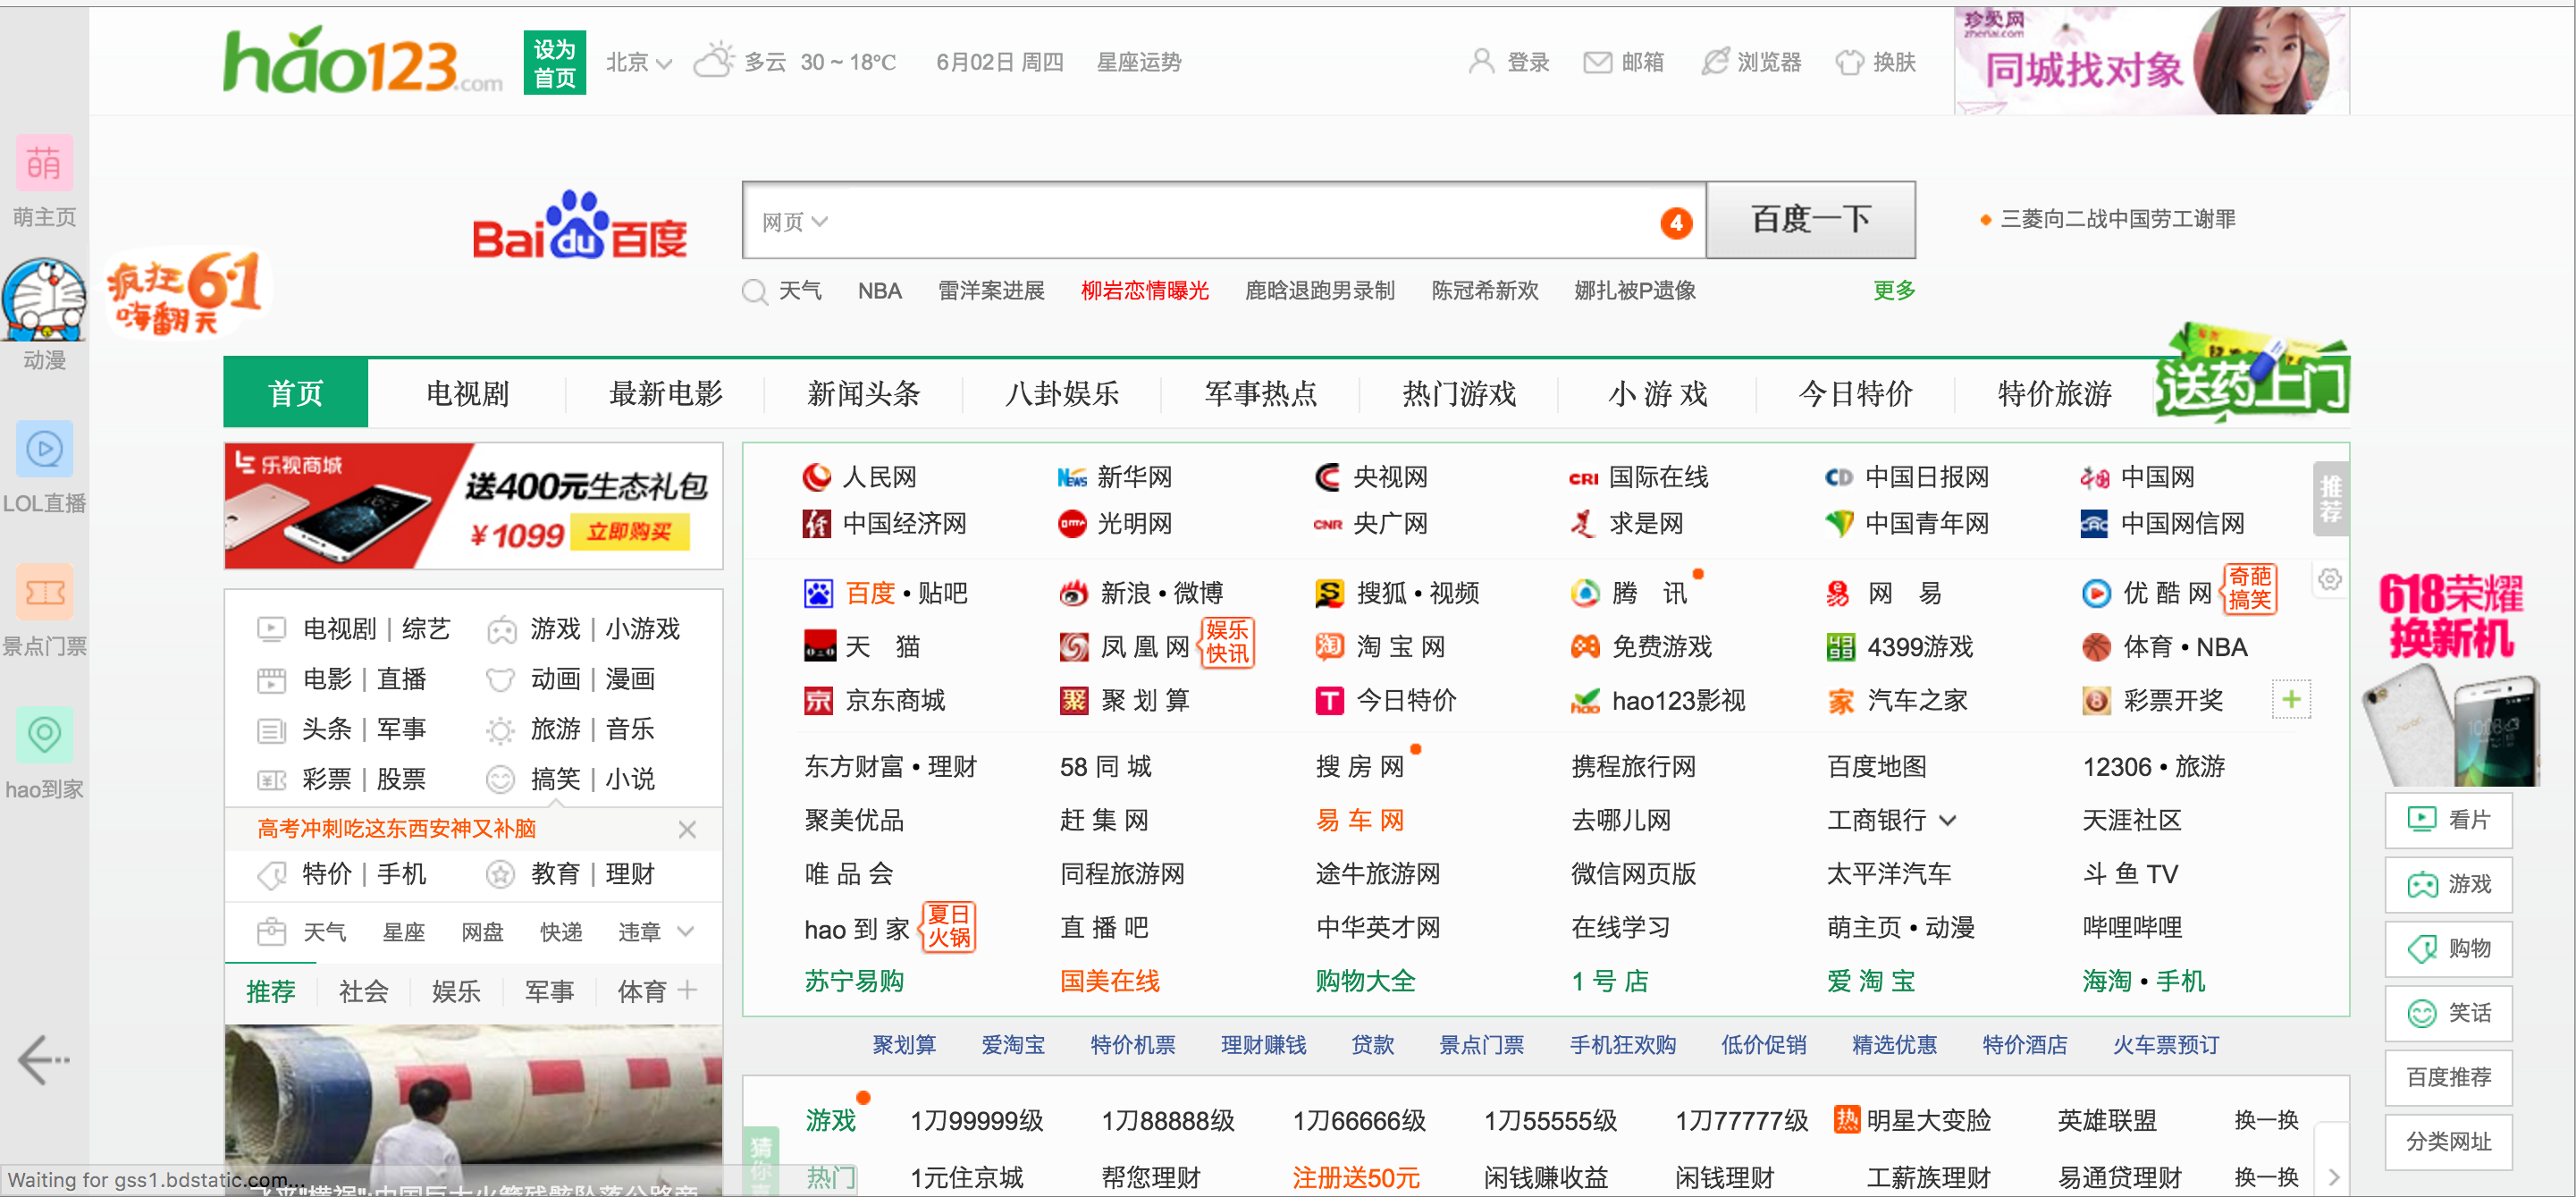Select the 娱乐 news tab
Image resolution: width=2576 pixels, height=1197 pixels.
tap(456, 991)
